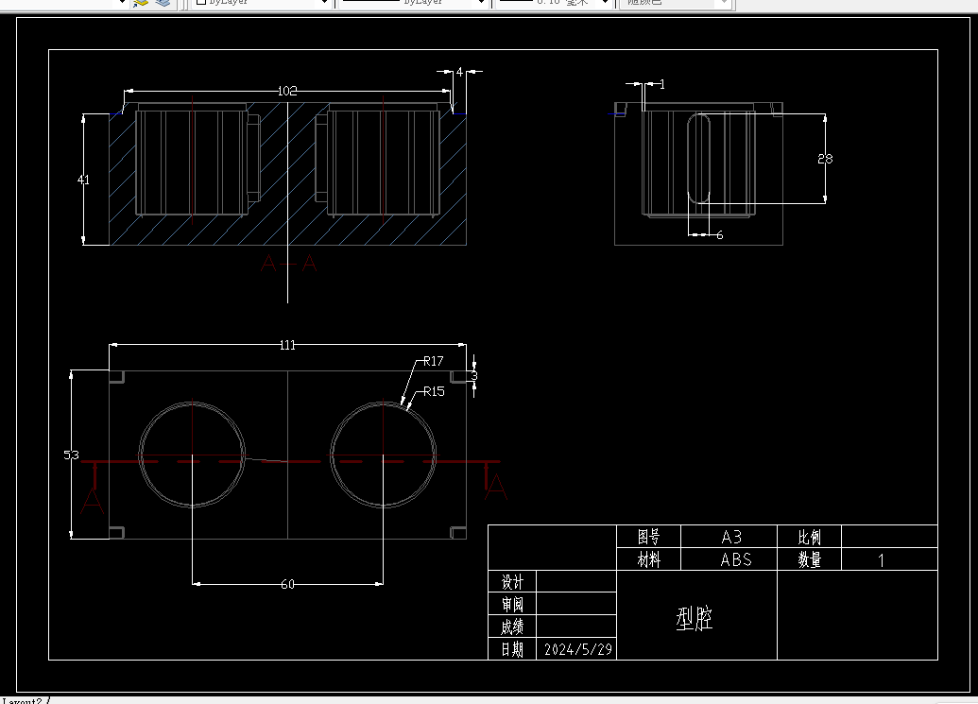Click the quantity value 1 in title block
Viewport: 978px width, 704px height.
pyautogui.click(x=882, y=560)
